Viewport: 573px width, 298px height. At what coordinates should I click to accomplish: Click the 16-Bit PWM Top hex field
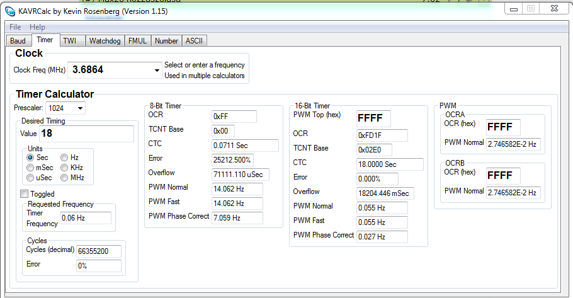pyautogui.click(x=373, y=118)
